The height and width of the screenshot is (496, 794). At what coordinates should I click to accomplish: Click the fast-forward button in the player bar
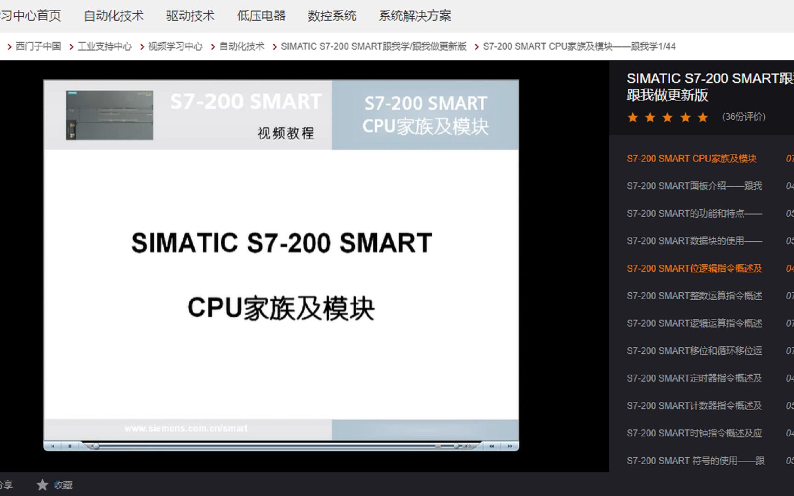[x=510, y=446]
